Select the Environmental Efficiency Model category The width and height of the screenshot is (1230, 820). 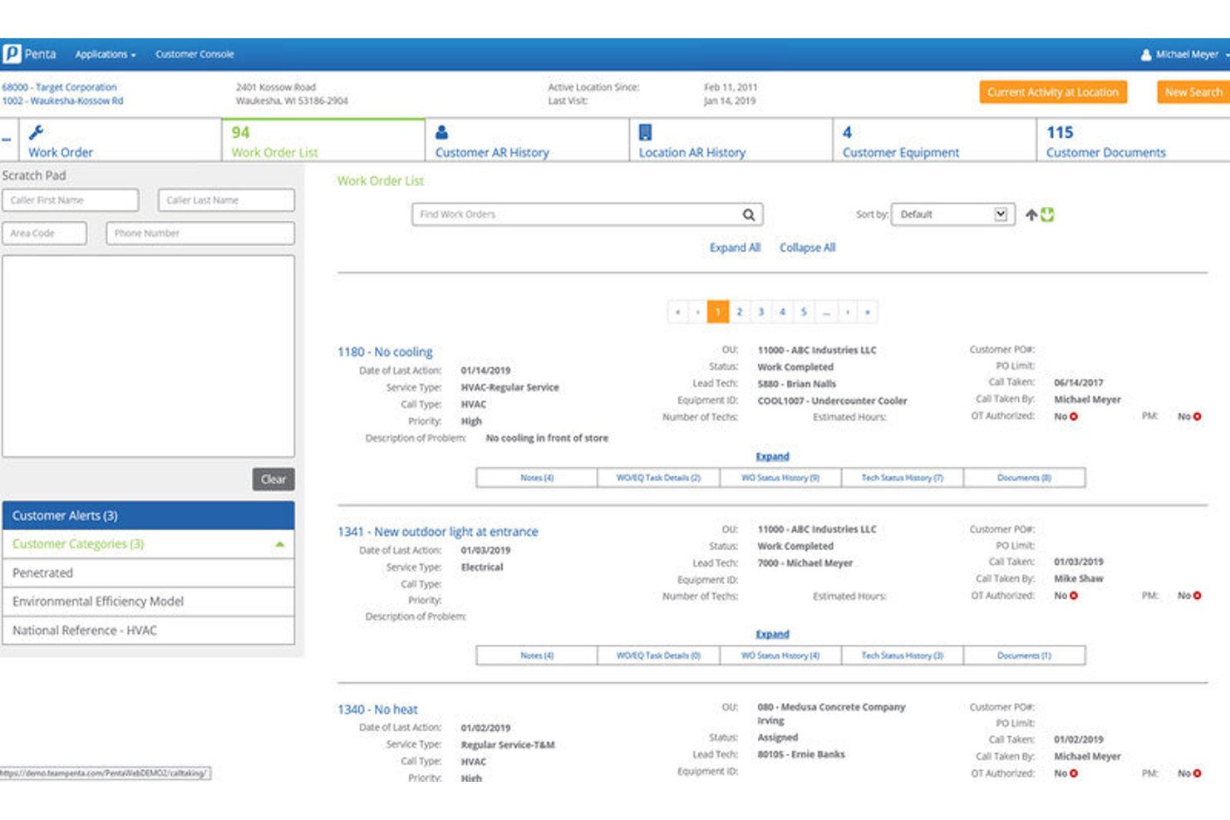click(x=148, y=601)
